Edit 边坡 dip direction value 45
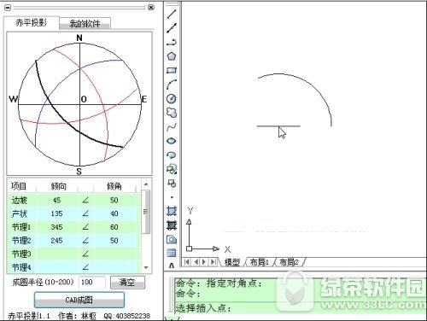 [57, 201]
